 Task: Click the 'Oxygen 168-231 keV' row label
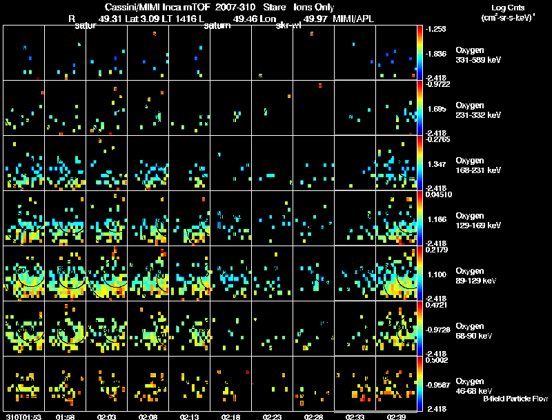478,166
